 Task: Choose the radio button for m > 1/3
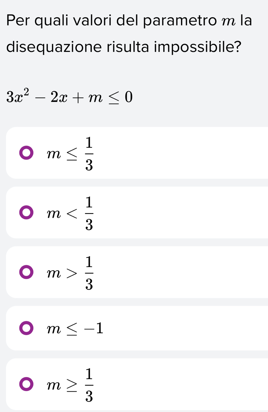[26, 272]
